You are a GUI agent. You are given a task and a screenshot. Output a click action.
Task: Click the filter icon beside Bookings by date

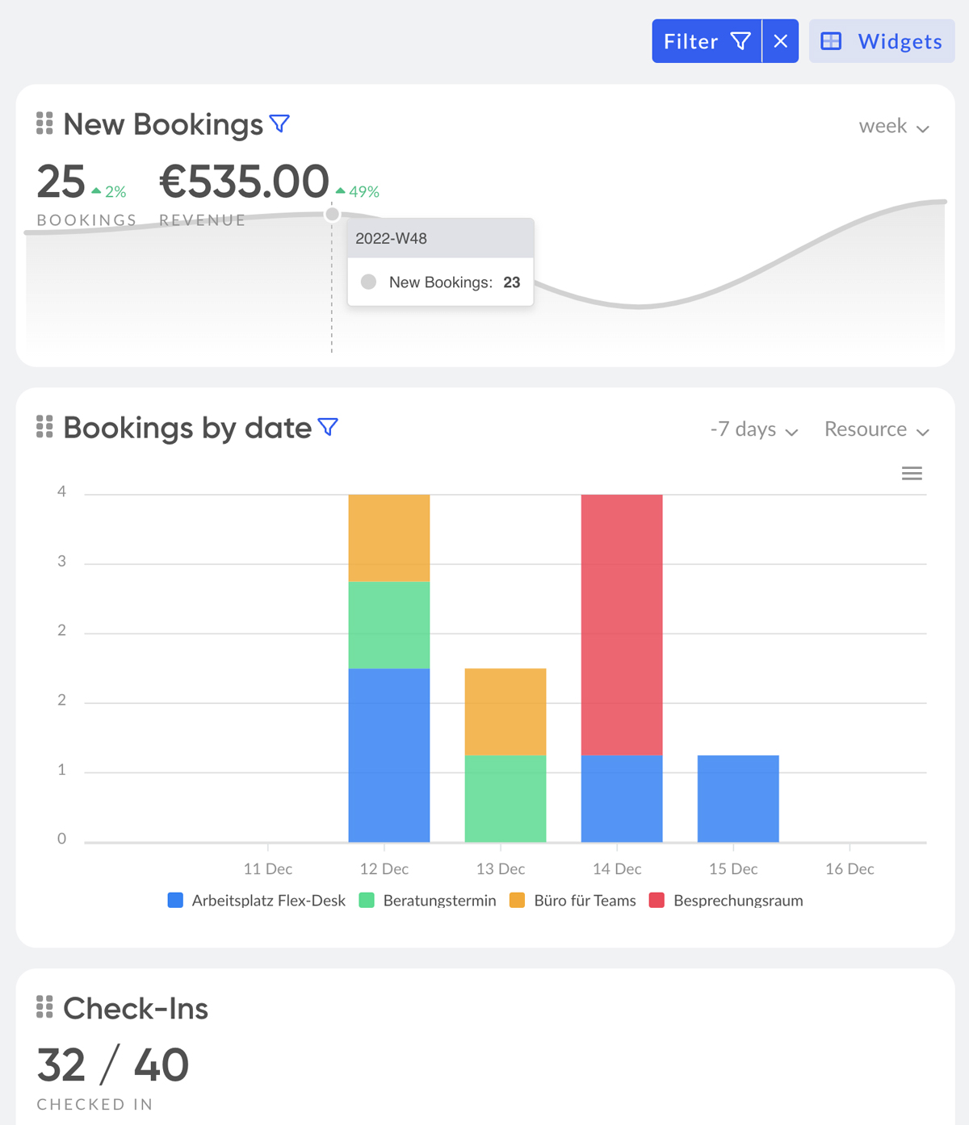[328, 427]
